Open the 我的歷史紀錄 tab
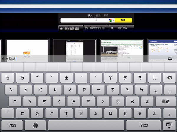 tap(96, 28)
